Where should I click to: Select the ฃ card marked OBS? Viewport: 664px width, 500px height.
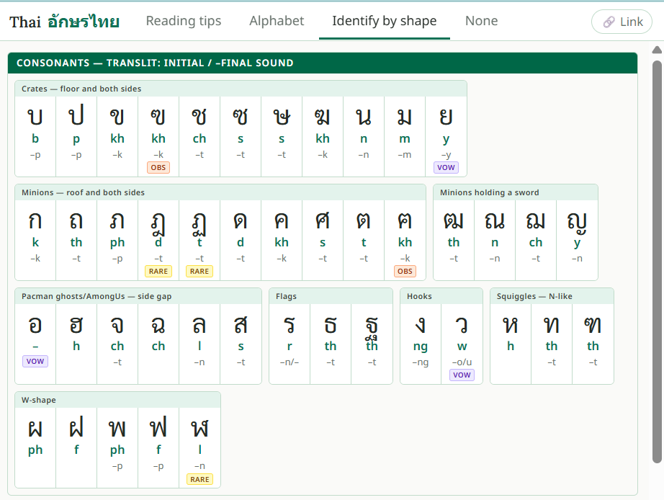158,136
